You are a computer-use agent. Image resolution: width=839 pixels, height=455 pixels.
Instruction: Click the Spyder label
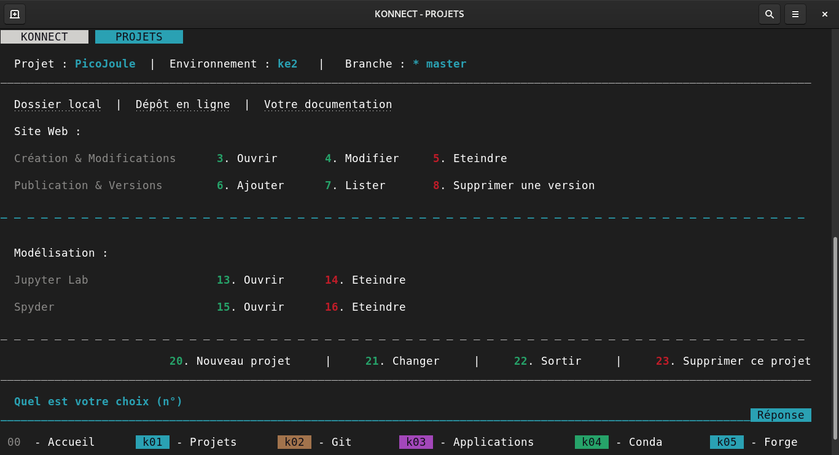click(34, 307)
